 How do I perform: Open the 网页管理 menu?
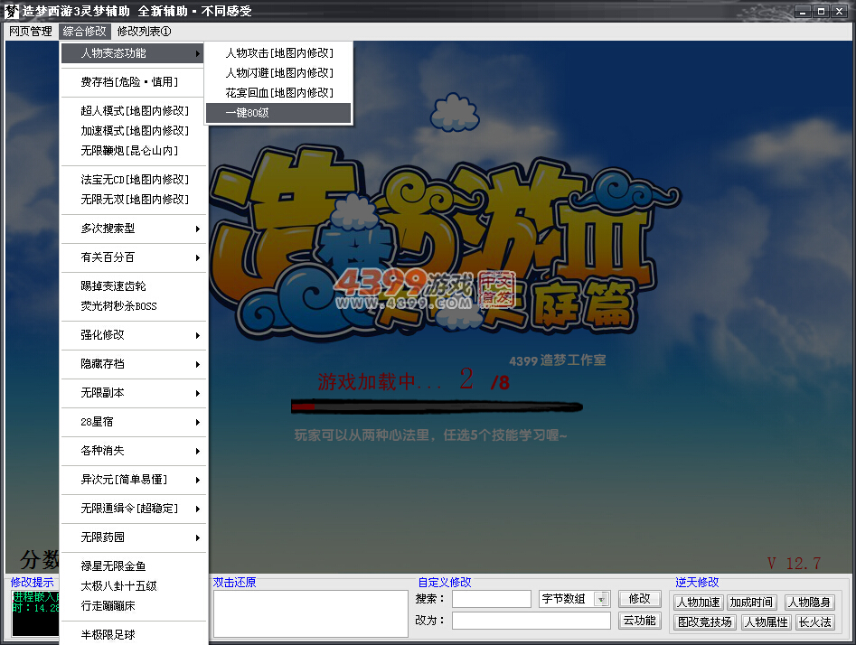[31, 31]
